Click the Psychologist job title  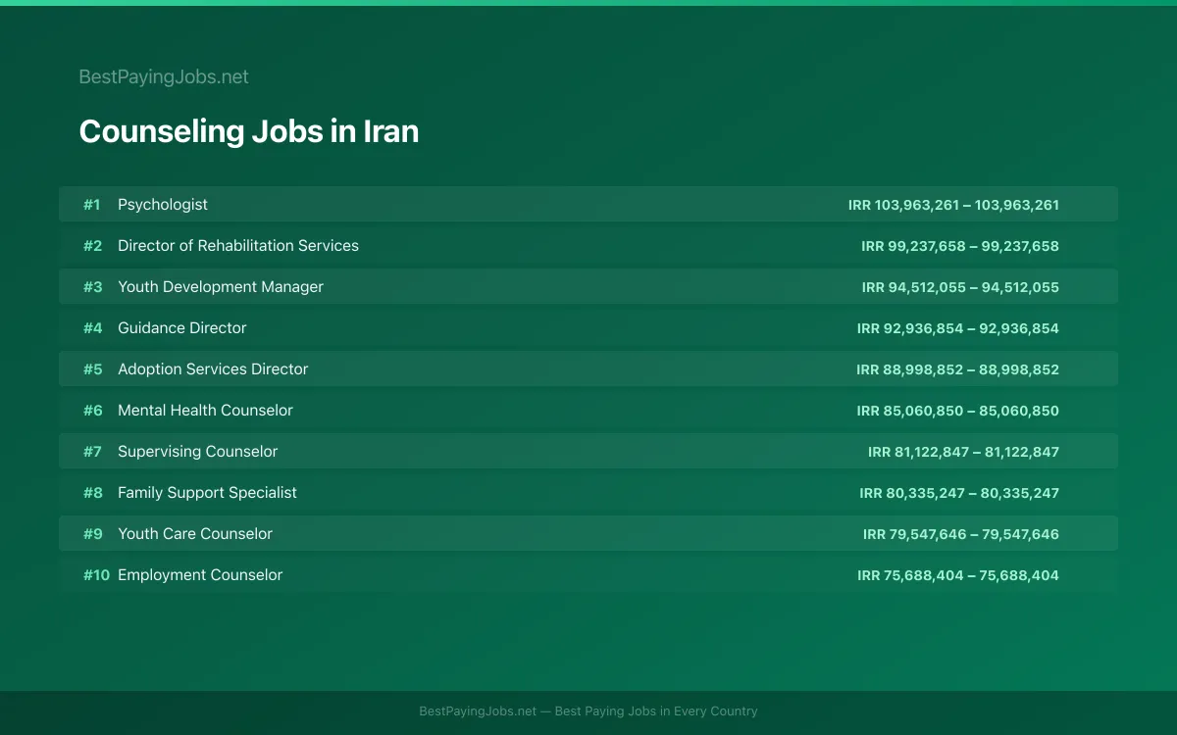click(163, 205)
